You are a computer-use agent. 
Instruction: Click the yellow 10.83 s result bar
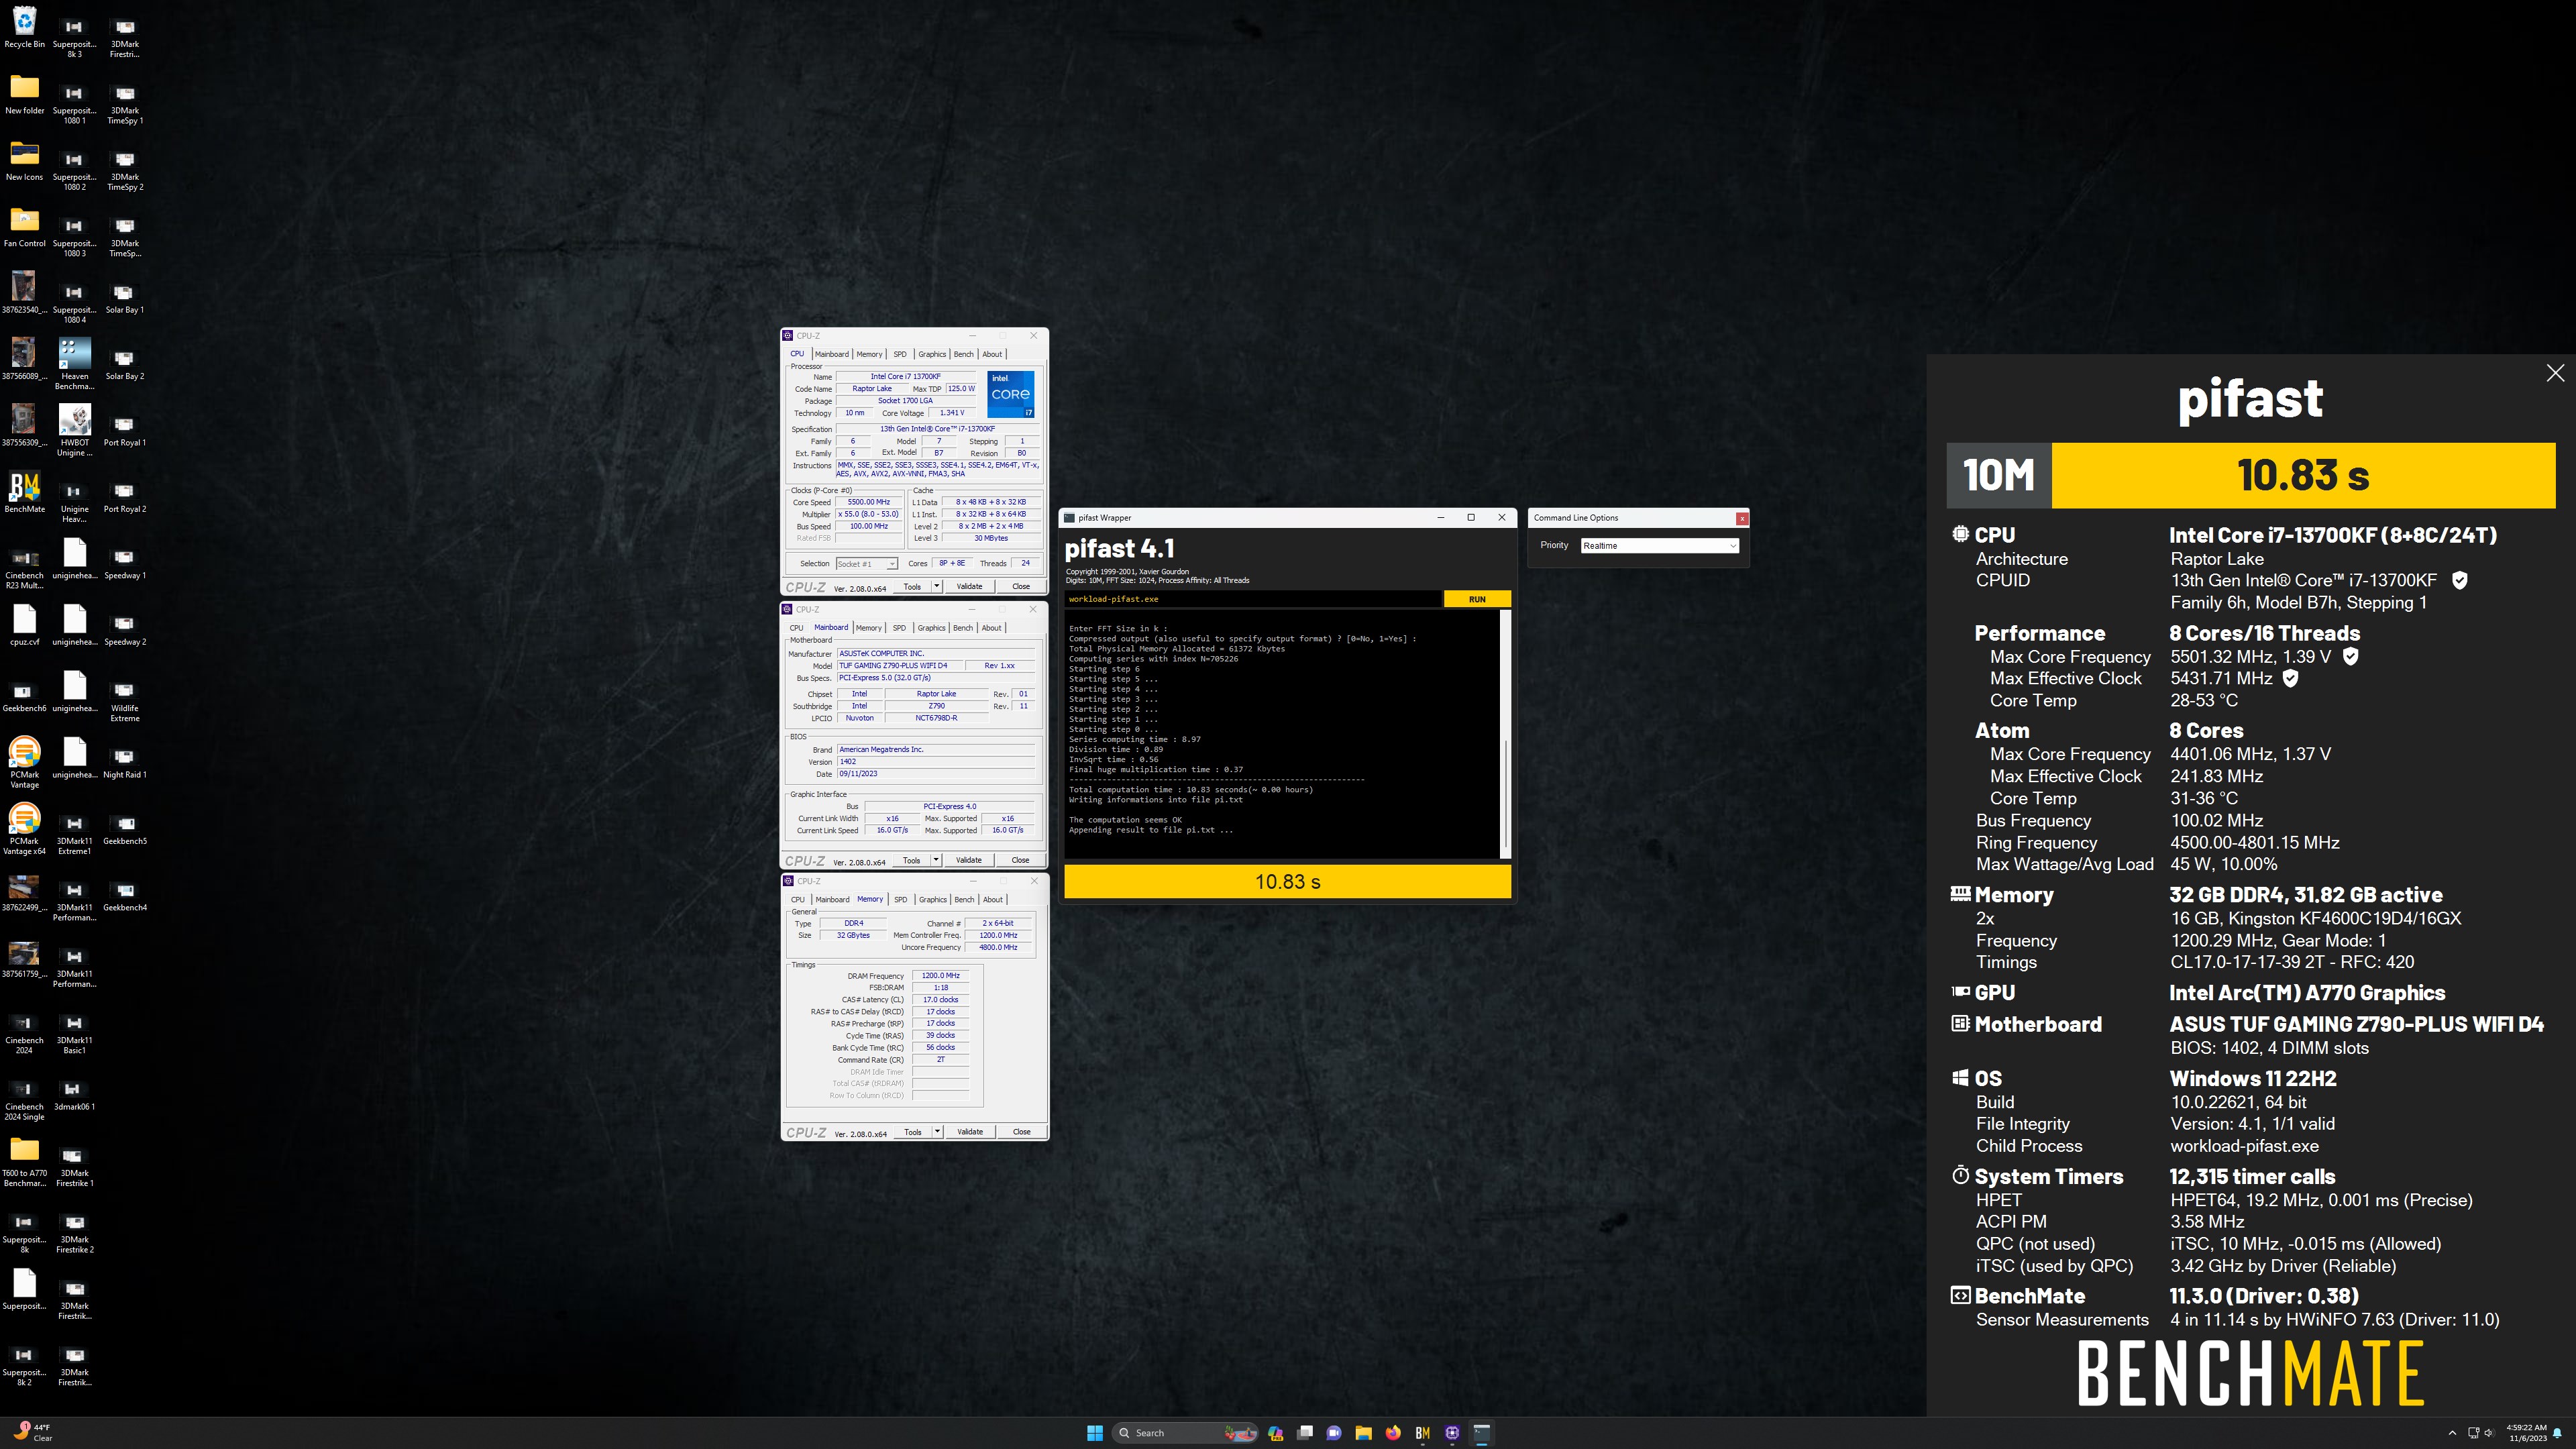1287,882
